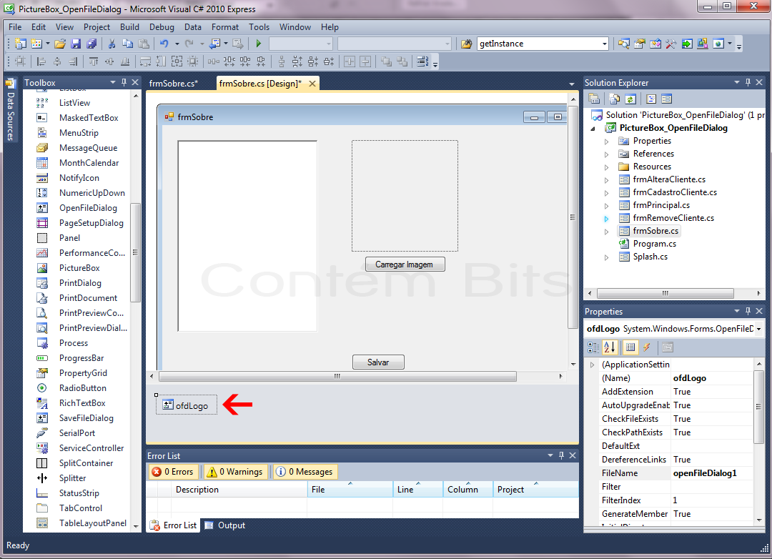Viewport: 772px width, 559px height.
Task: Toggle the 0 Errors filter
Action: (x=173, y=472)
